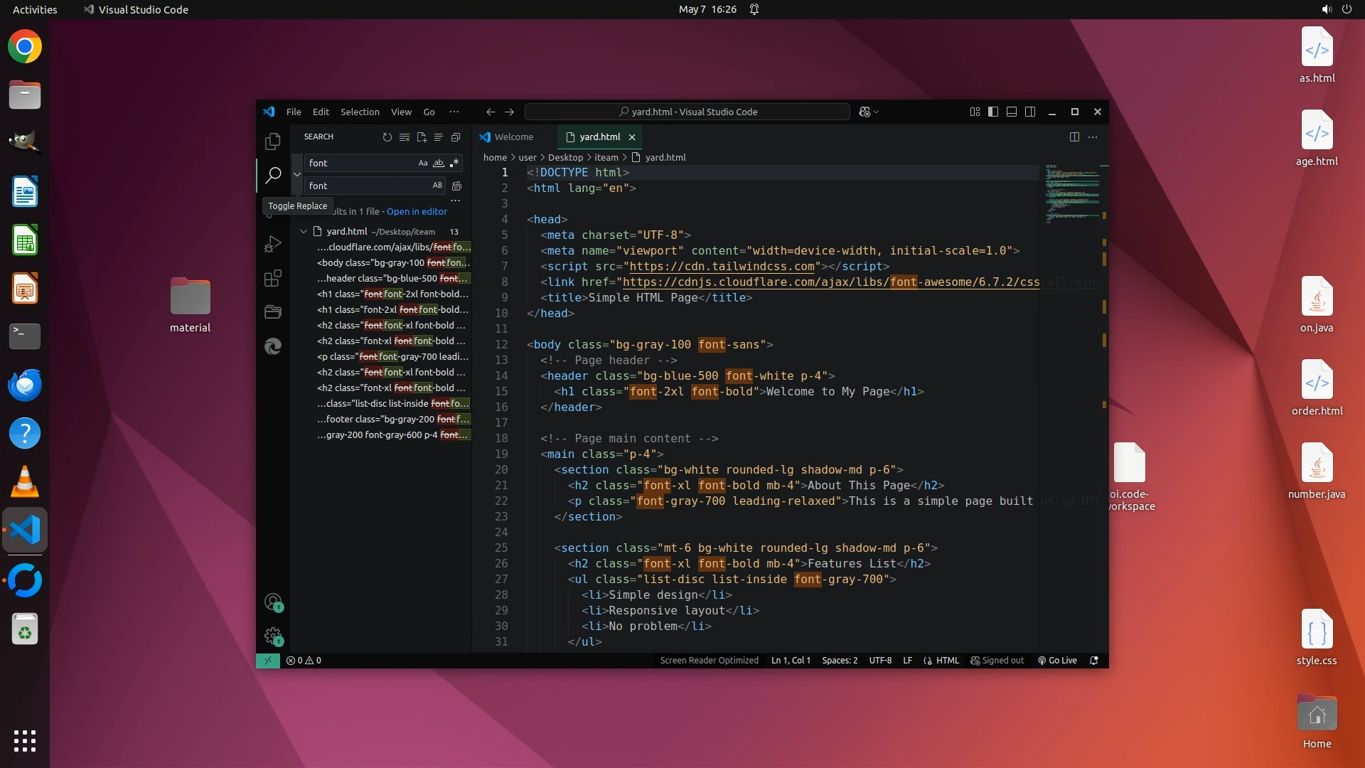
Task: Enable Use Regular Expression option
Action: [x=454, y=163]
